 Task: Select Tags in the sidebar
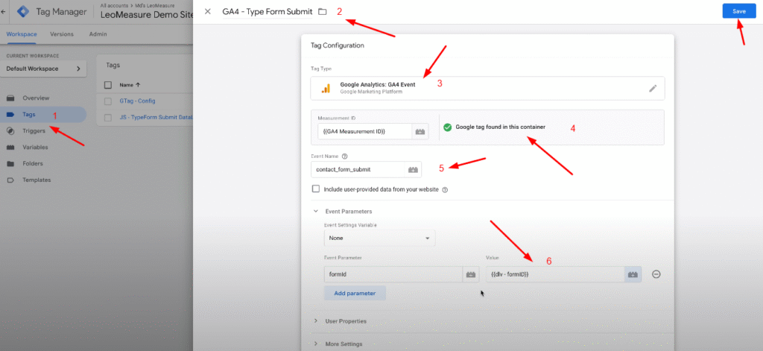point(29,115)
